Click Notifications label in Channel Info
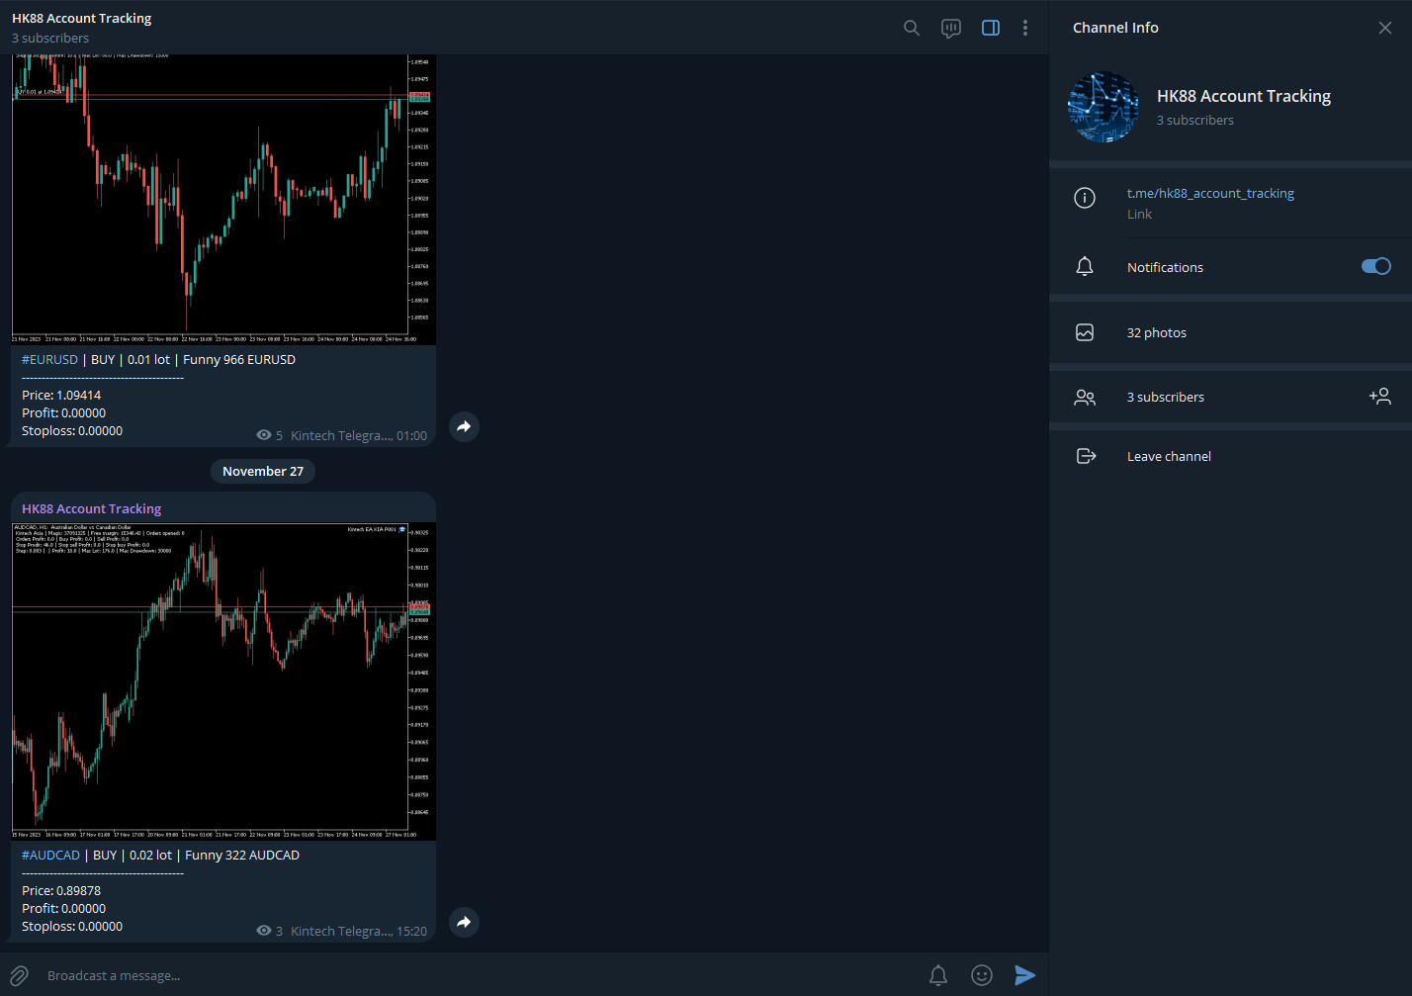This screenshot has width=1412, height=996. click(1165, 267)
